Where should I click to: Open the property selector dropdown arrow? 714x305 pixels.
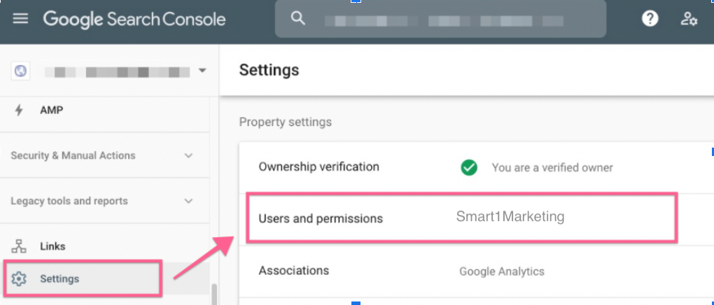[202, 71]
